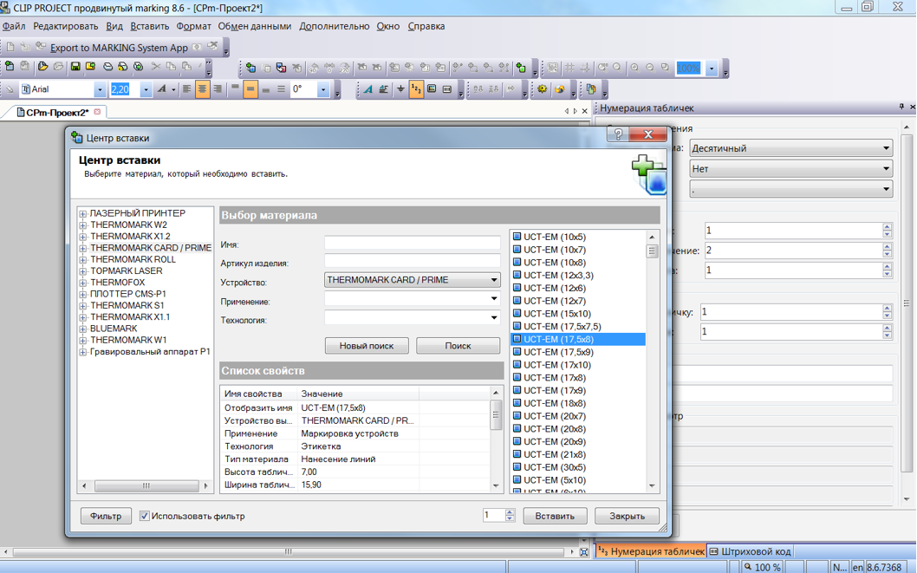Click the yellow gear settings icon
The width and height of the screenshot is (917, 573).
point(542,89)
